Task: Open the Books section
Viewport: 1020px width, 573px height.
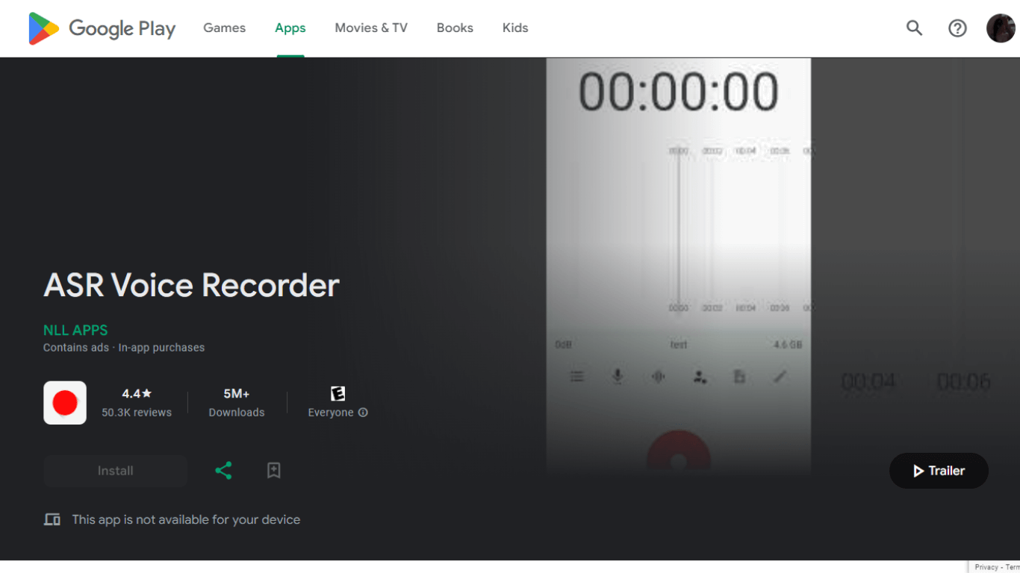Action: coord(455,28)
